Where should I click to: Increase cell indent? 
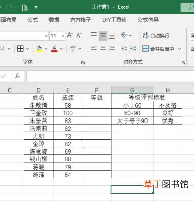pyautogui.click(x=133, y=49)
